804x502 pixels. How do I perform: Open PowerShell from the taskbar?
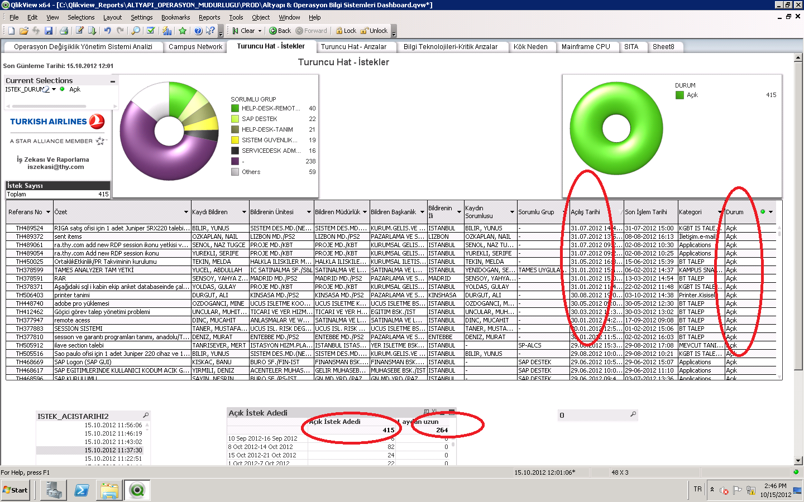pyautogui.click(x=82, y=490)
